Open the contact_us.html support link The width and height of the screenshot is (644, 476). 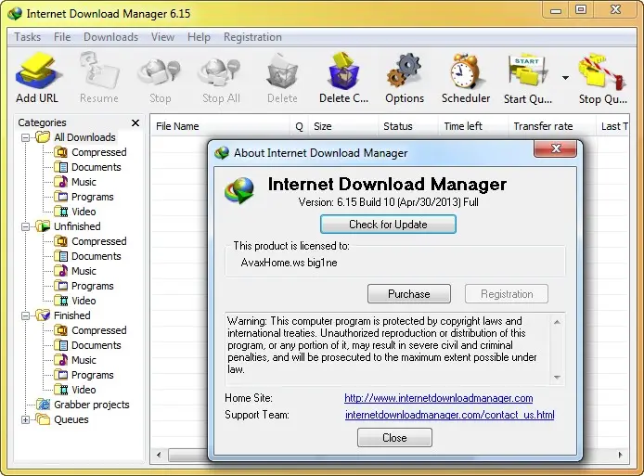point(450,415)
